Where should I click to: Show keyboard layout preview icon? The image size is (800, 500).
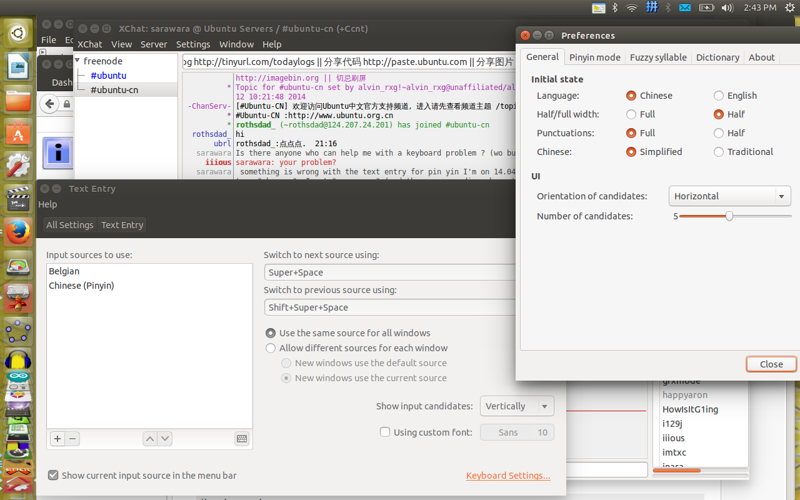[x=242, y=439]
